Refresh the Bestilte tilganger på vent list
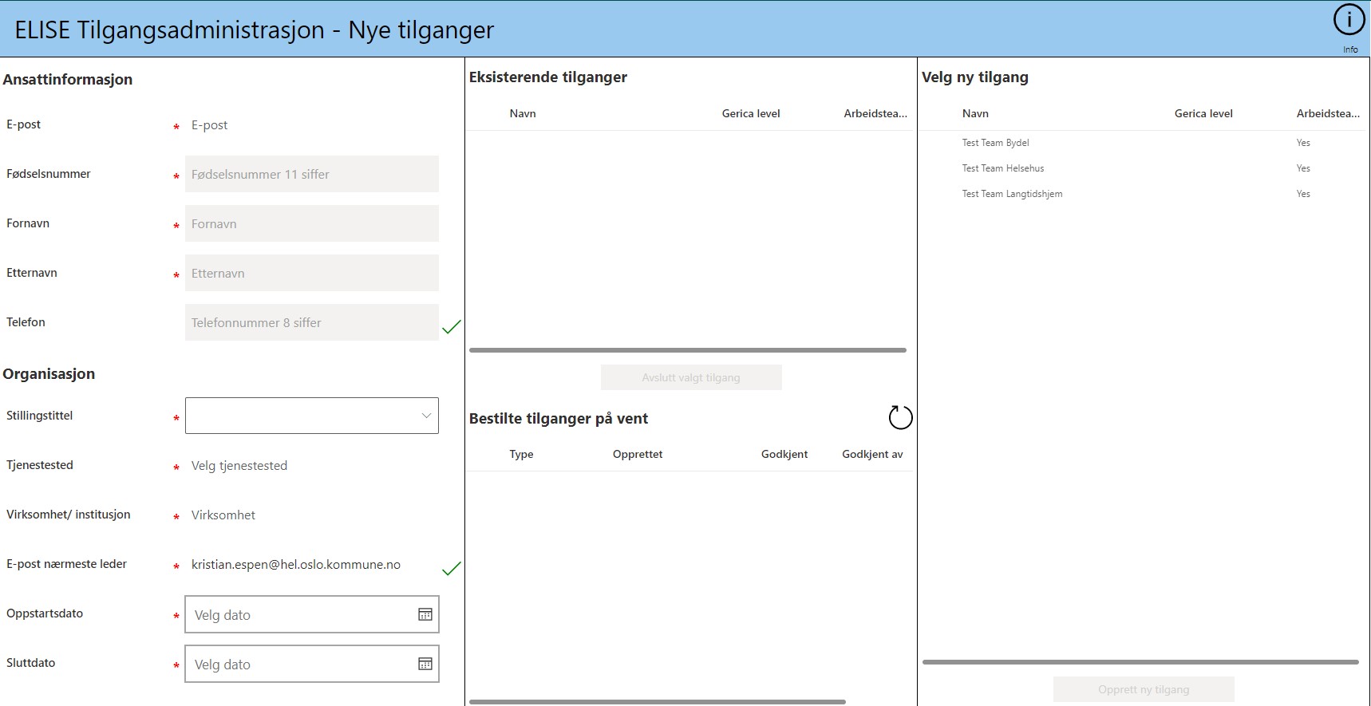Screen dimensions: 1371x706 tap(900, 417)
